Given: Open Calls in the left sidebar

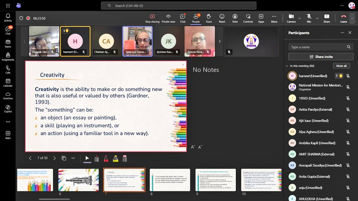Looking at the screenshot, I should click(x=8, y=70).
